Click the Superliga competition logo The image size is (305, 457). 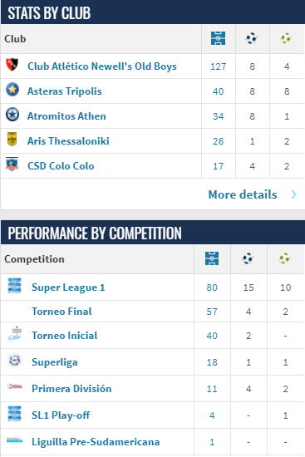click(x=15, y=361)
